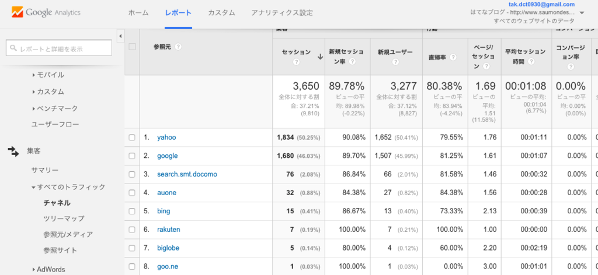The width and height of the screenshot is (598, 275).
Task: Check the yahoo row checkbox
Action: pos(132,137)
